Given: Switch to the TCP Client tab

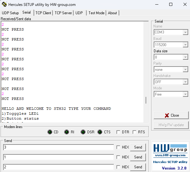Looking at the screenshot, I should click(43, 13).
